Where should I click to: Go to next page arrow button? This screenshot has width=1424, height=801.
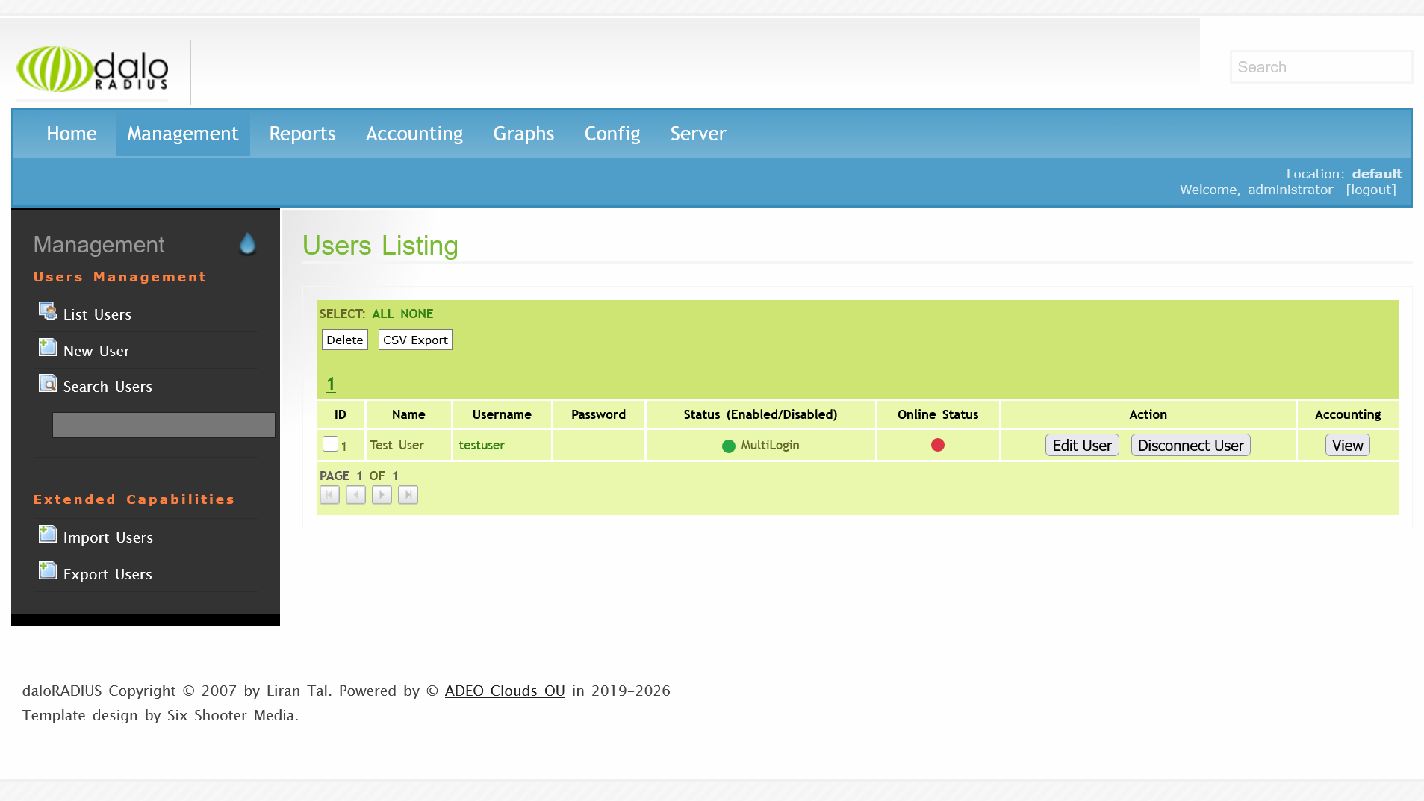coord(382,495)
